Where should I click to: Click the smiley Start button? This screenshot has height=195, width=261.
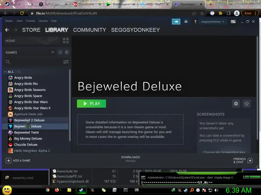point(7,190)
